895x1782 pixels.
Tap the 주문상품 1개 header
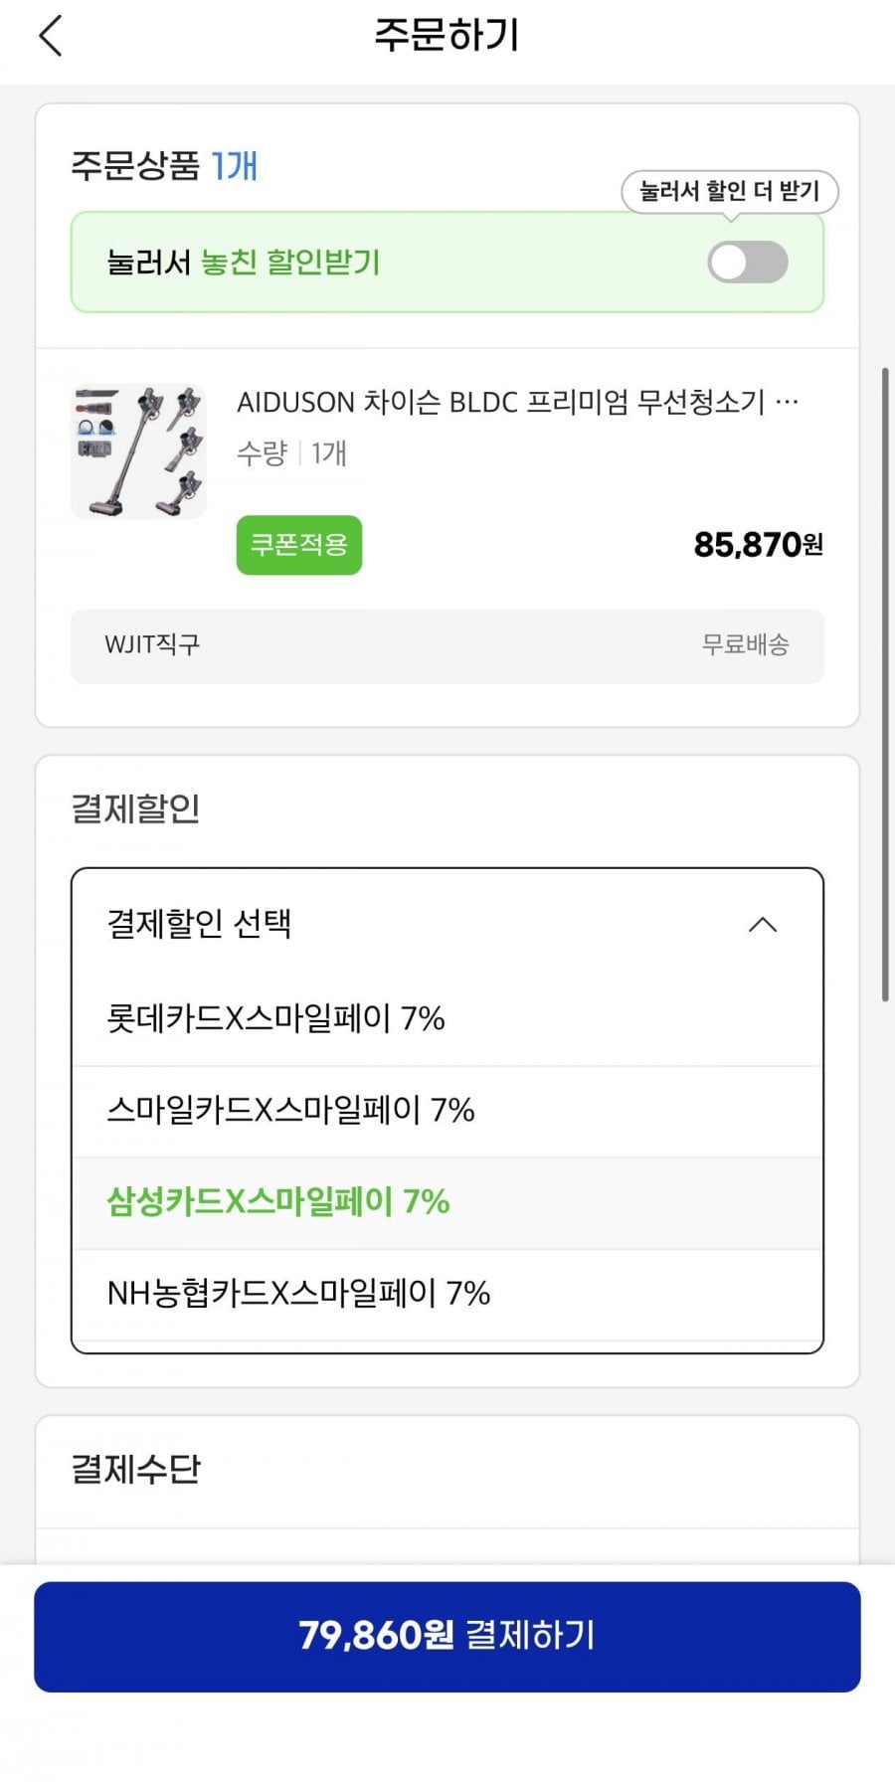(164, 165)
